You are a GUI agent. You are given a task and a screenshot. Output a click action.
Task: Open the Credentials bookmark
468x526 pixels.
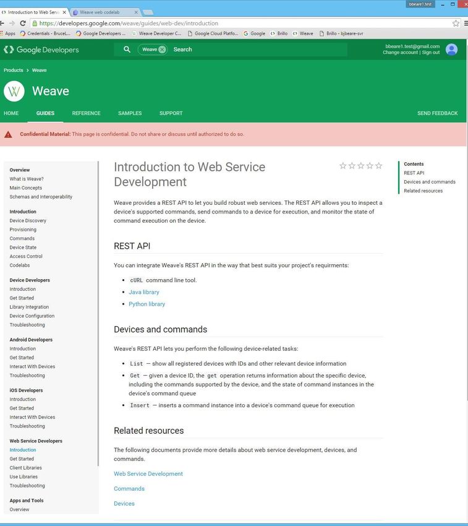click(45, 33)
